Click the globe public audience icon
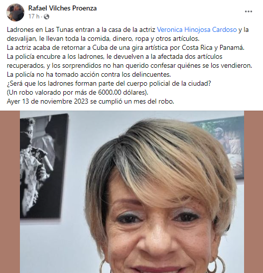 (x=46, y=17)
